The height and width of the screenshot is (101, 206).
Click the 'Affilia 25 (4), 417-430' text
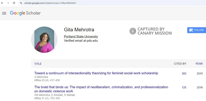pos(47,80)
